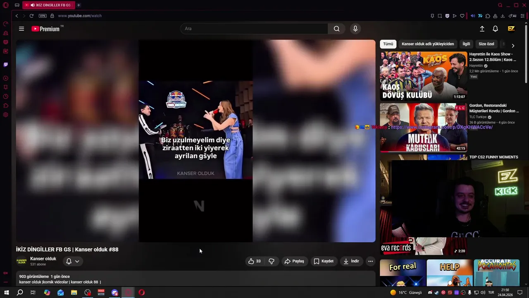Screen dimensions: 529x298
Task: Activate voice search microphone
Action: (x=355, y=29)
